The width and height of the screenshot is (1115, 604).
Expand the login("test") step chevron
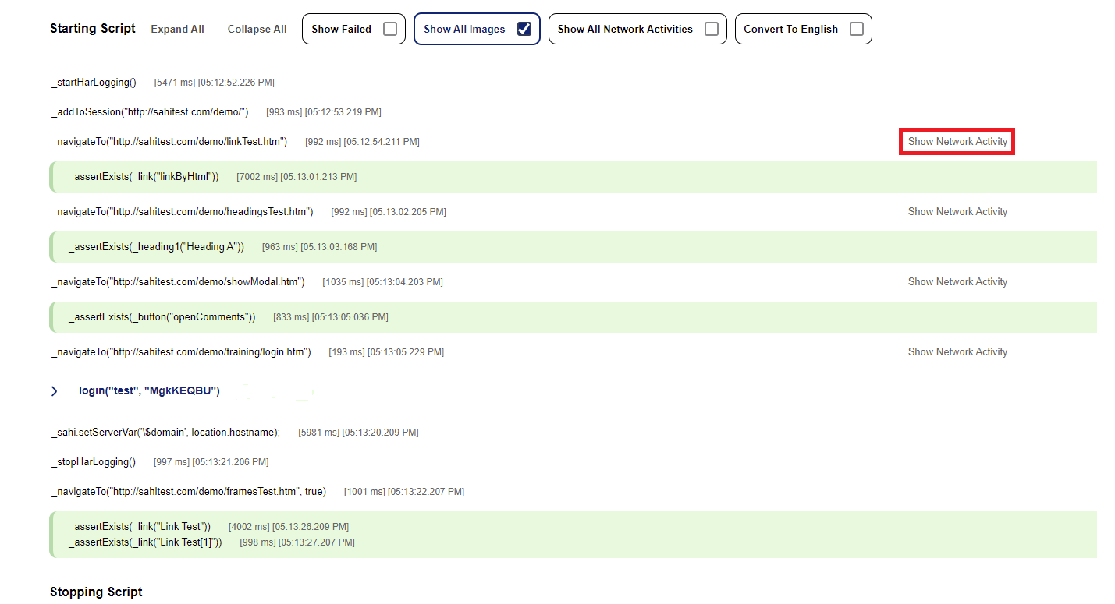[x=55, y=391]
